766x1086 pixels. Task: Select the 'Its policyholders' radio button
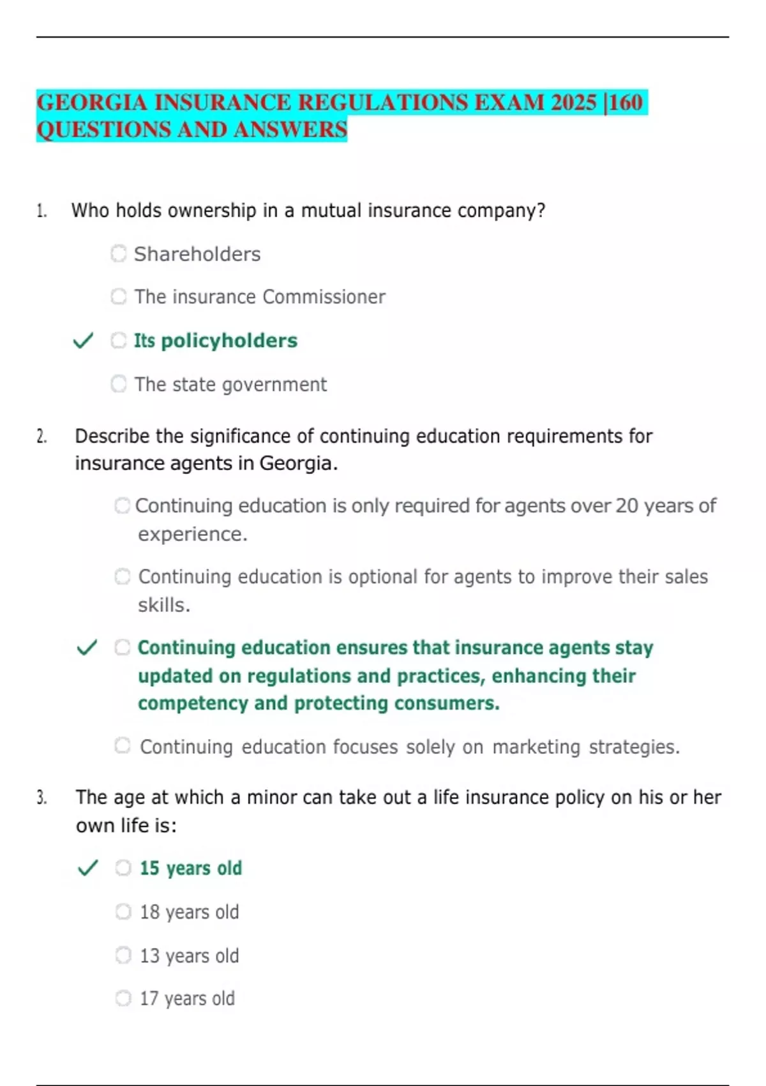pos(119,340)
